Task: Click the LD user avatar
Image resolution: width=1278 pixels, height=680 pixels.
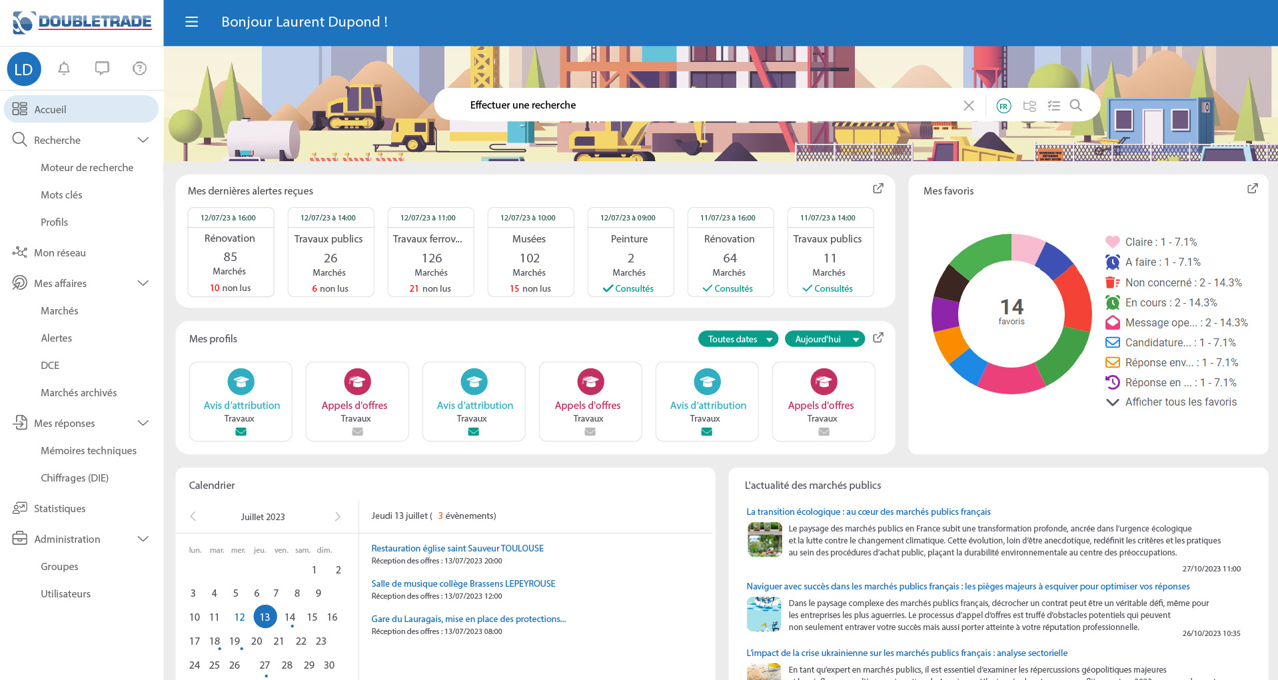Action: pos(24,69)
